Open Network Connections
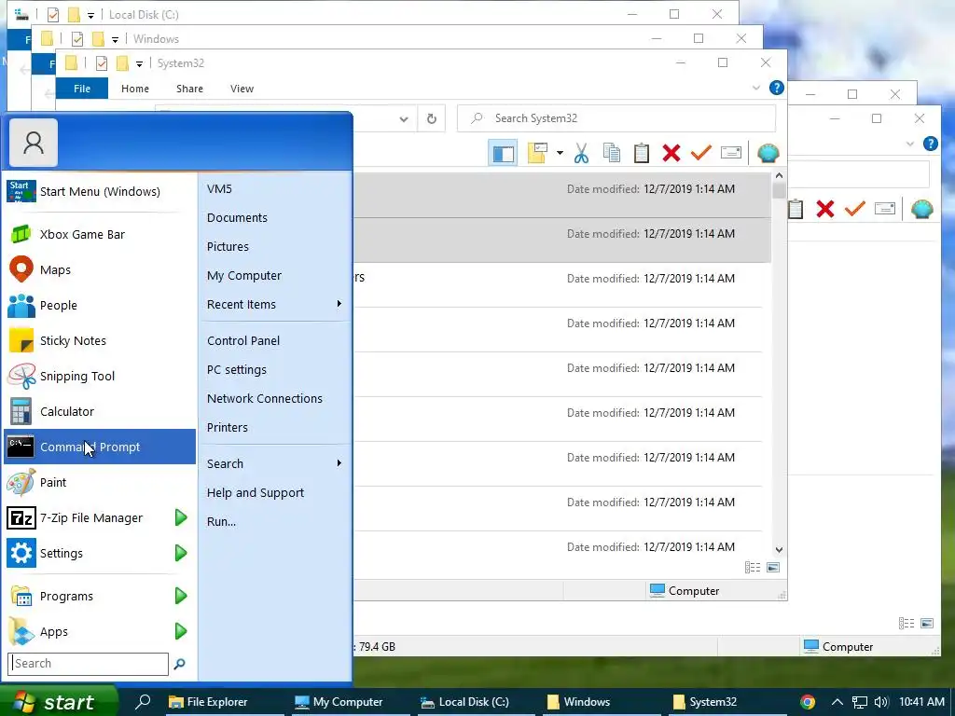955x716 pixels. tap(275, 399)
